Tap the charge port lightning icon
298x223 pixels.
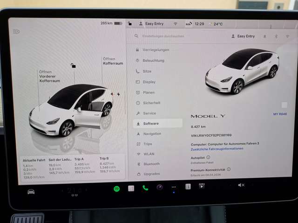coord(118,94)
